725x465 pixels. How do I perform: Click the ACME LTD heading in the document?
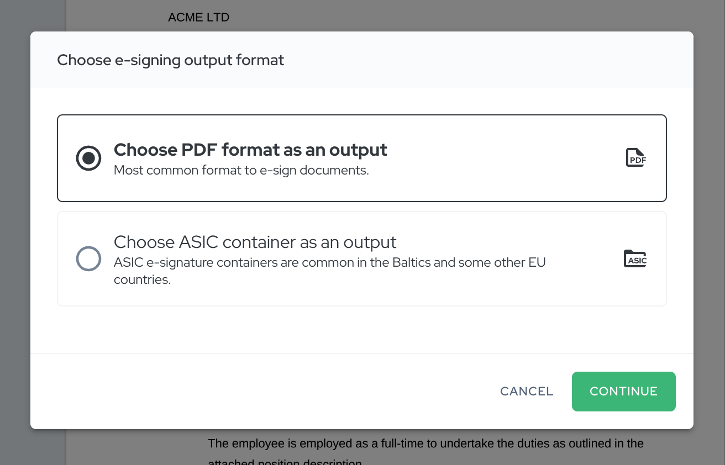(198, 18)
